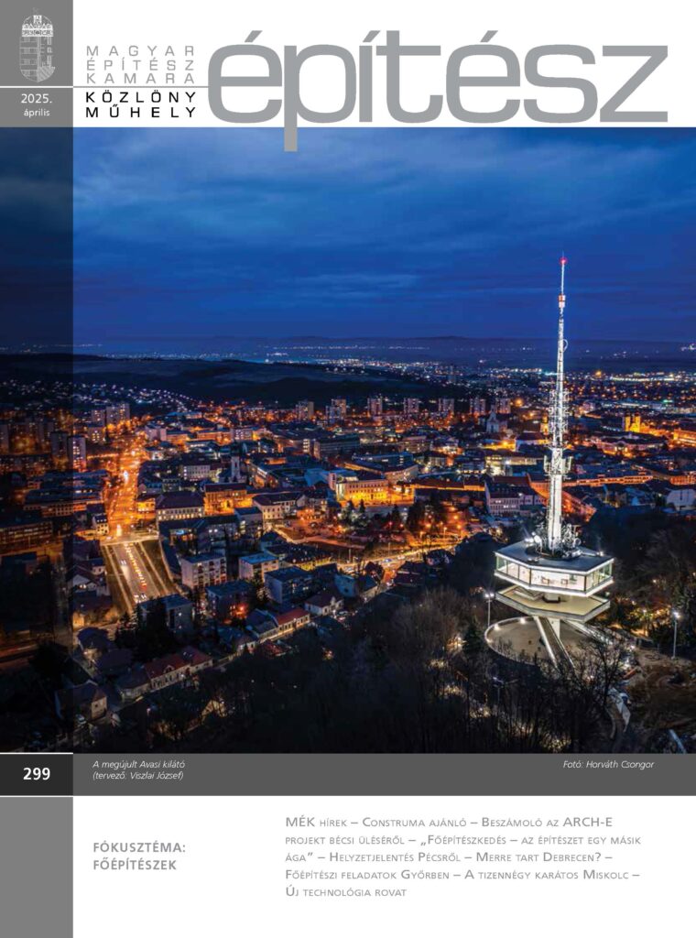
Task: Click the 'FÓKUSZTÉMA:' heading
Action: tap(140, 847)
